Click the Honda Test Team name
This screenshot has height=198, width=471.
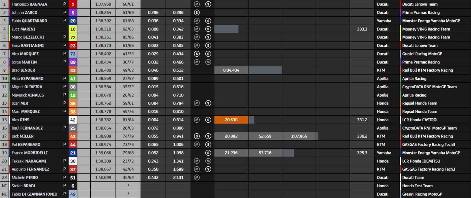point(417,186)
